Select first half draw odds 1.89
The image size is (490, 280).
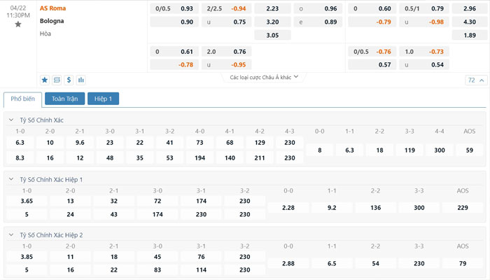click(x=470, y=35)
